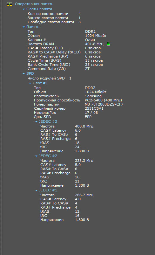Collapse the JEDEC #3 timing group

pyautogui.click(x=37, y=122)
